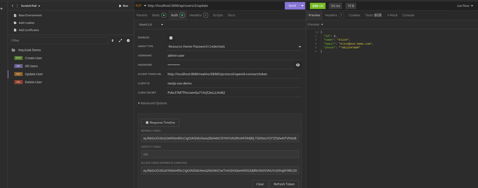Viewport: 478px width, 188px height.
Task: Toggle the Enabled checkbox
Action: pyautogui.click(x=171, y=38)
